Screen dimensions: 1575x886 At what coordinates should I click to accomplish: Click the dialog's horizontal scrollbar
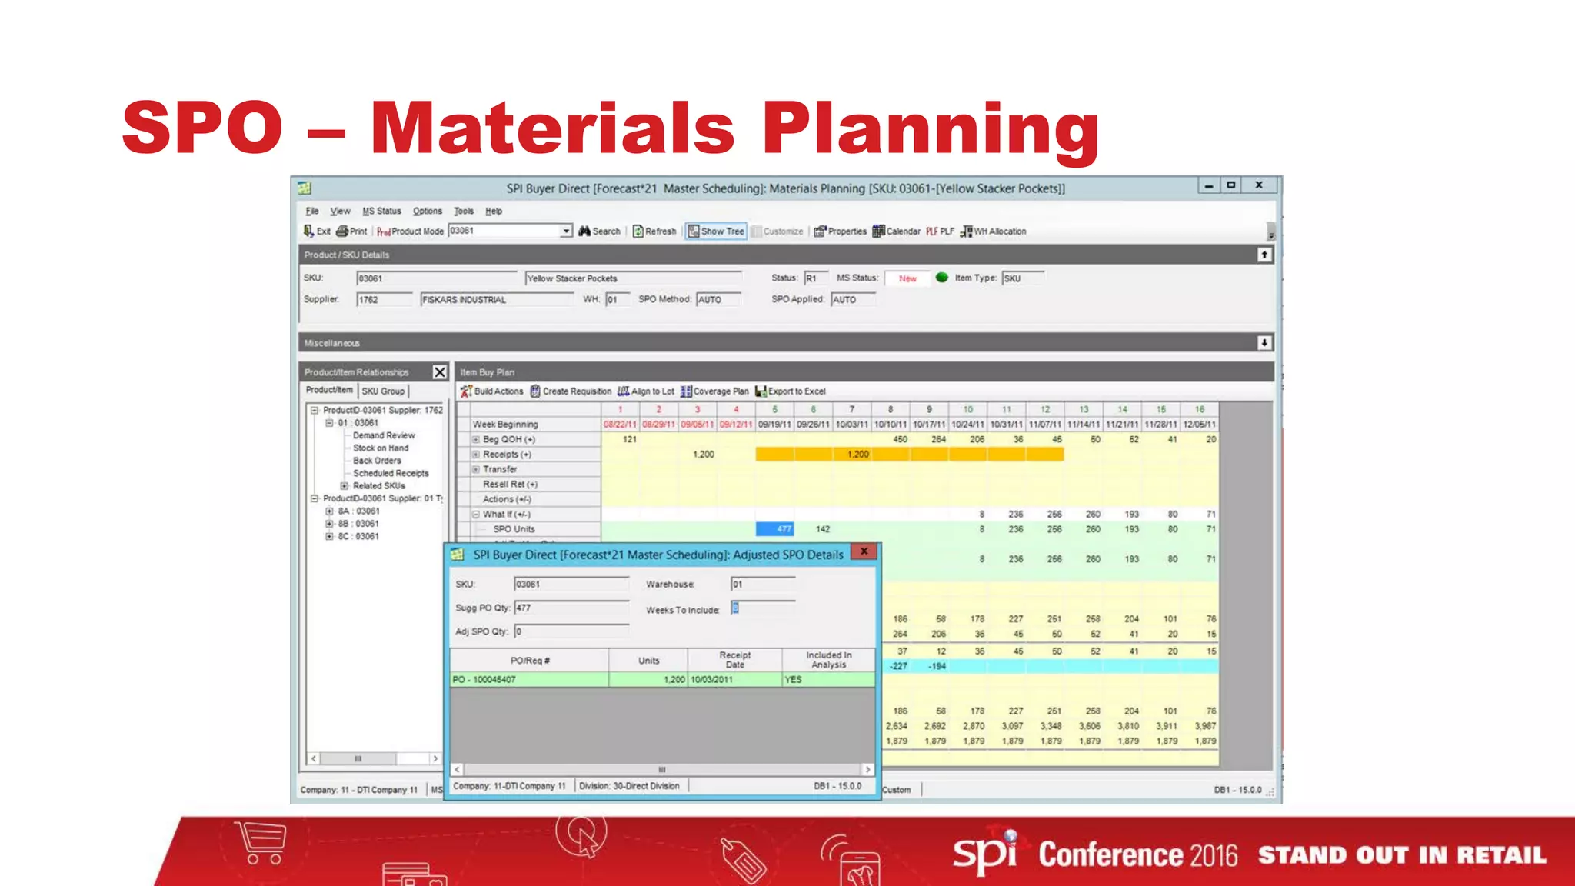pos(662,769)
